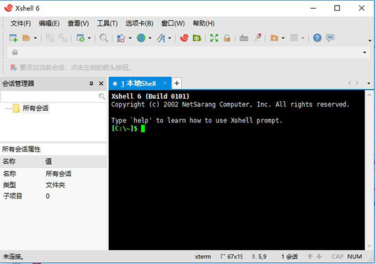Click the red Xmanager swirl toolbar icon
The height and width of the screenshot is (264, 375).
[x=184, y=38]
